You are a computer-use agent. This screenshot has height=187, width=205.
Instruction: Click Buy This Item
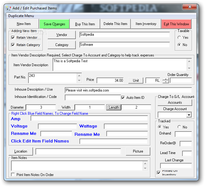[x=85, y=24]
